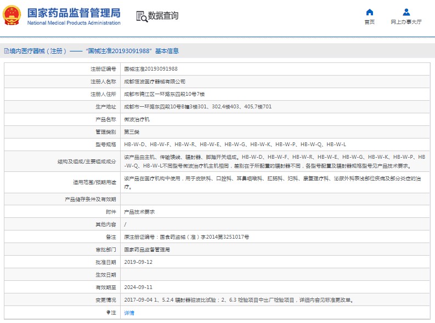The height and width of the screenshot is (323, 435).
Task: Click the 适用范围/预期用途 label
Action: [x=94, y=182]
